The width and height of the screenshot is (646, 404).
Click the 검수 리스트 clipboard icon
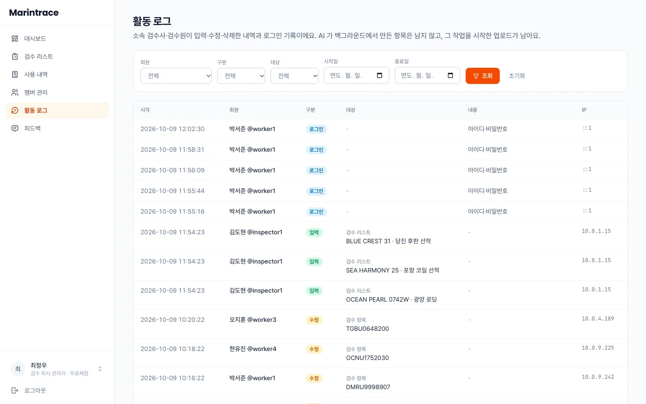point(15,57)
